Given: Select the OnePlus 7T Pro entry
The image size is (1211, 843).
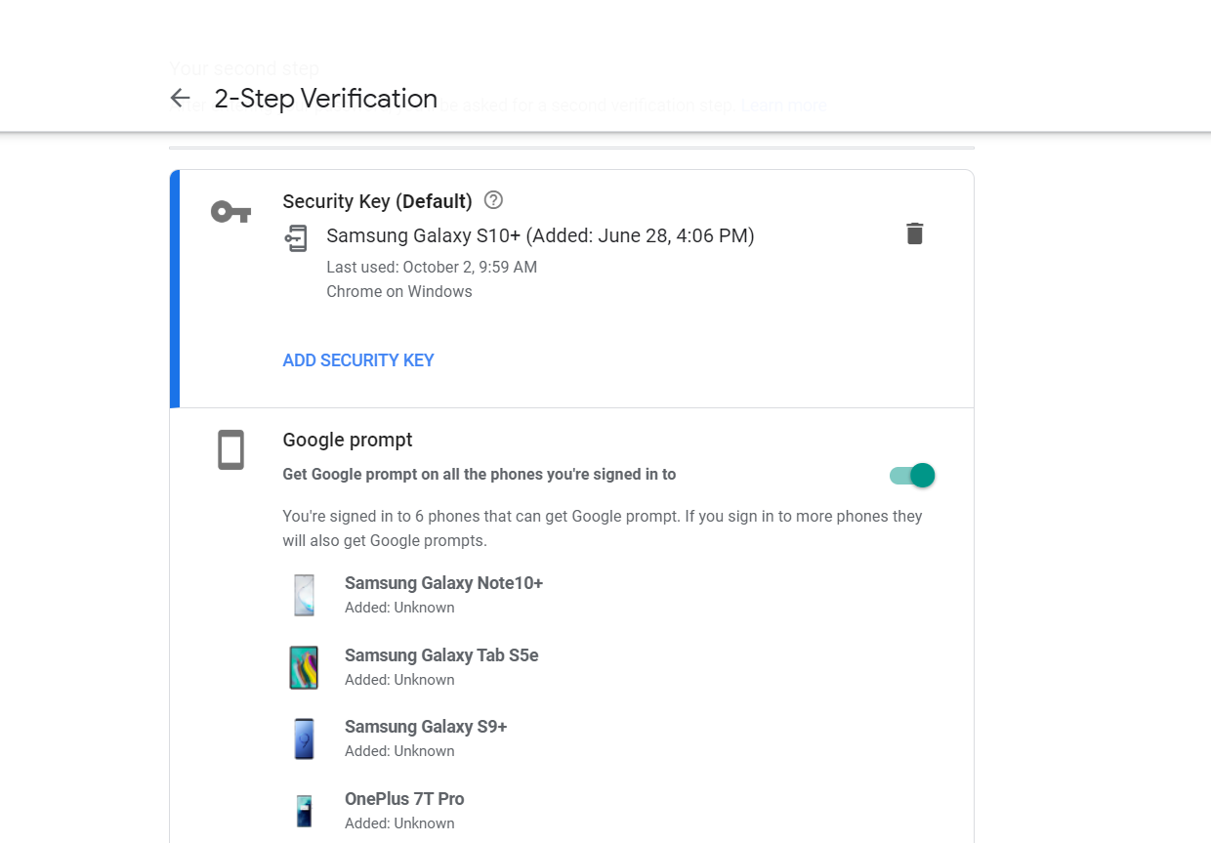Looking at the screenshot, I should point(404,799).
